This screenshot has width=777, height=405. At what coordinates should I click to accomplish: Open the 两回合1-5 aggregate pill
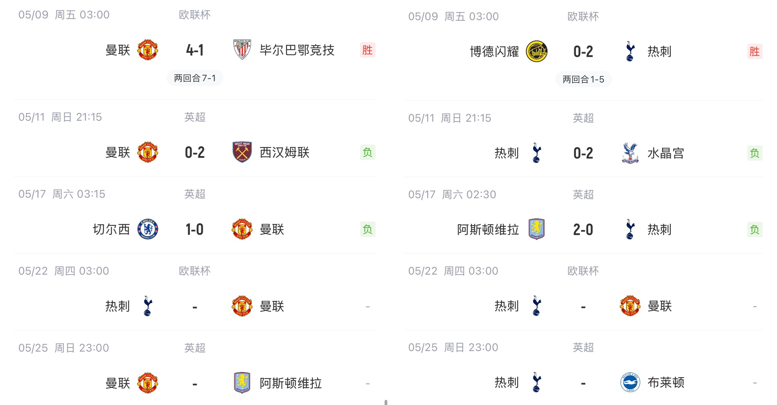pyautogui.click(x=583, y=79)
